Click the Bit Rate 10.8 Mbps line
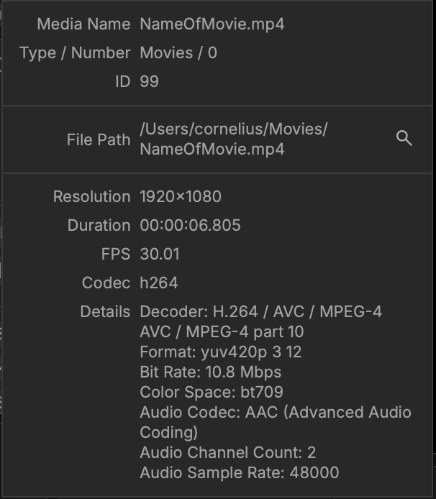436x499 pixels. click(211, 372)
